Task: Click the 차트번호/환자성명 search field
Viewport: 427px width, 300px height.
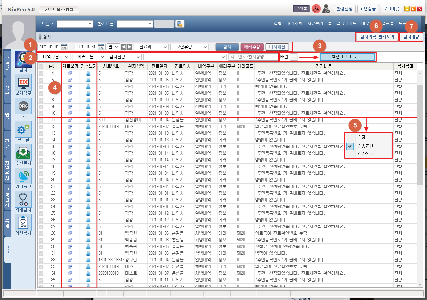Action: (254, 57)
